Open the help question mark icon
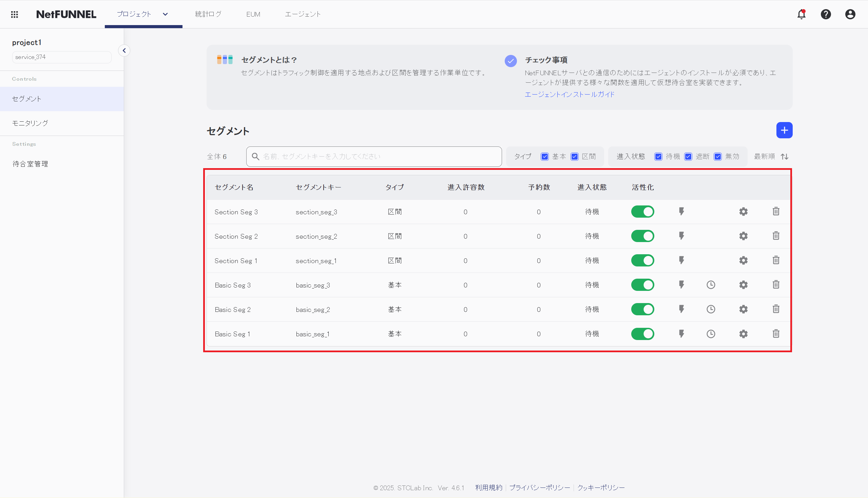Viewport: 868px width, 498px height. (x=826, y=14)
